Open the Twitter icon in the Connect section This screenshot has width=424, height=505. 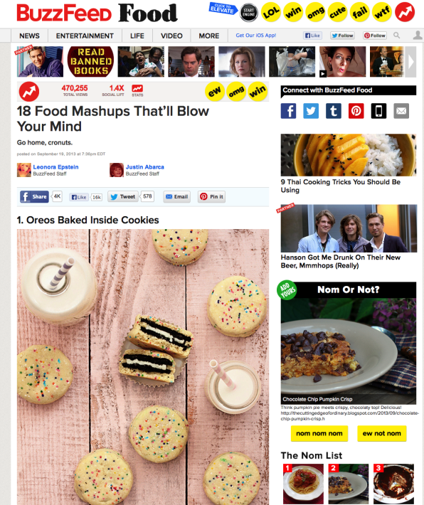311,111
